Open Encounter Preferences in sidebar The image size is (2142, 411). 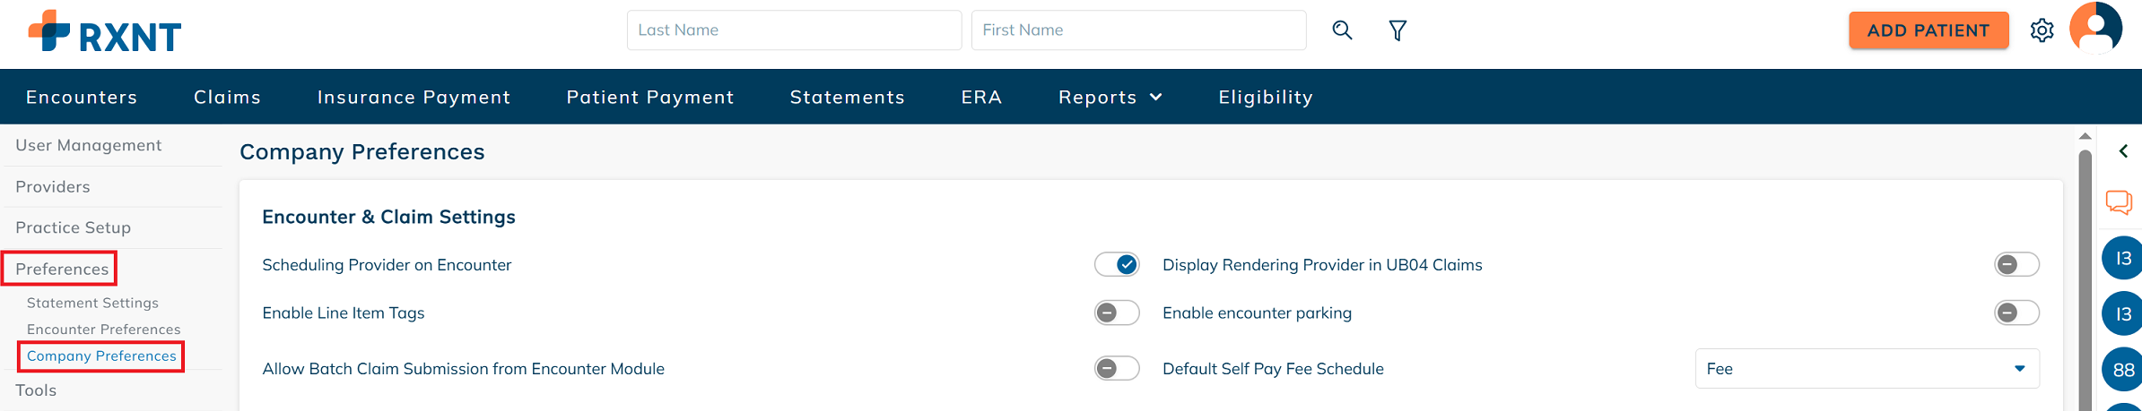103,330
